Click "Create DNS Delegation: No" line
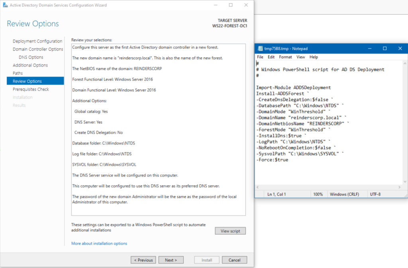The width and height of the screenshot is (408, 268). pyautogui.click(x=99, y=133)
